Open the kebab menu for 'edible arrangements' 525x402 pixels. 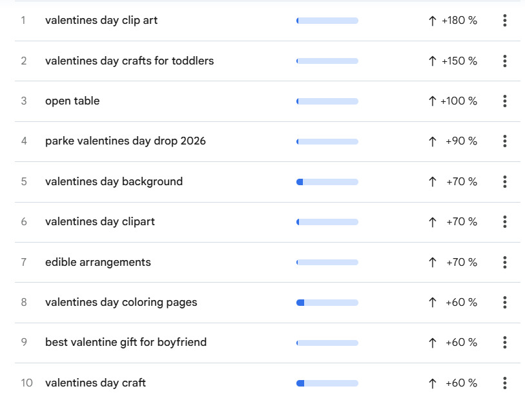504,262
